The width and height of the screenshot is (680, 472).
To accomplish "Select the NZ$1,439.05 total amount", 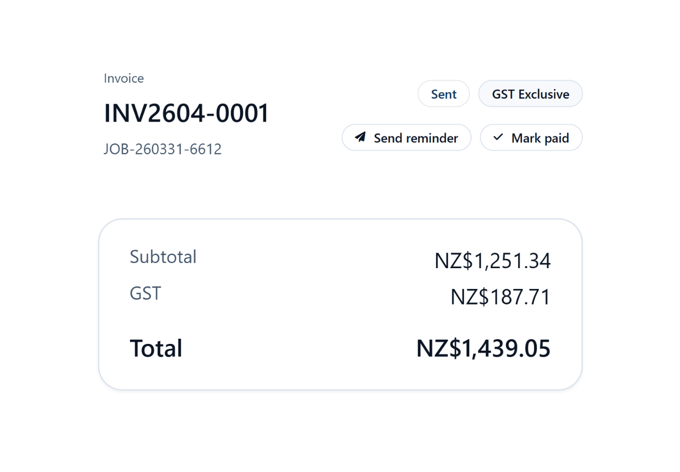I will click(x=483, y=349).
